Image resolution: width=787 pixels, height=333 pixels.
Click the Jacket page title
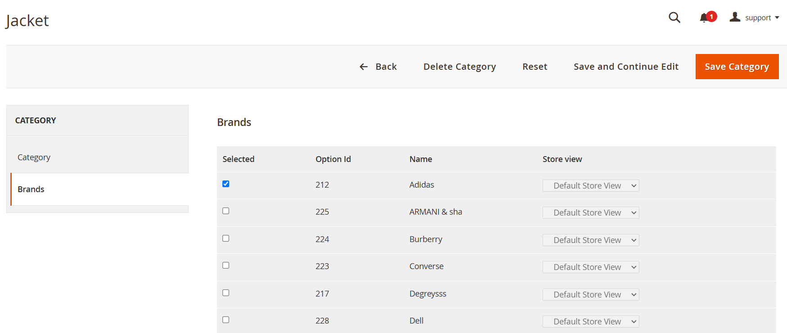27,21
